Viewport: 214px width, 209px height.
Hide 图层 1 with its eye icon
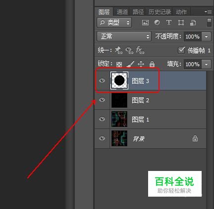102,119
